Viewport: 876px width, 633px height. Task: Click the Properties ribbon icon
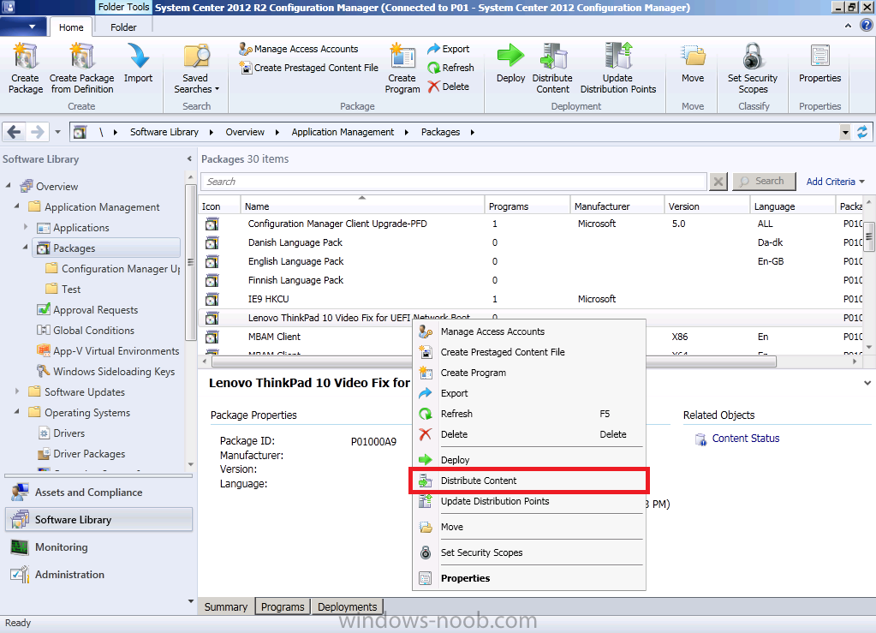pyautogui.click(x=819, y=63)
